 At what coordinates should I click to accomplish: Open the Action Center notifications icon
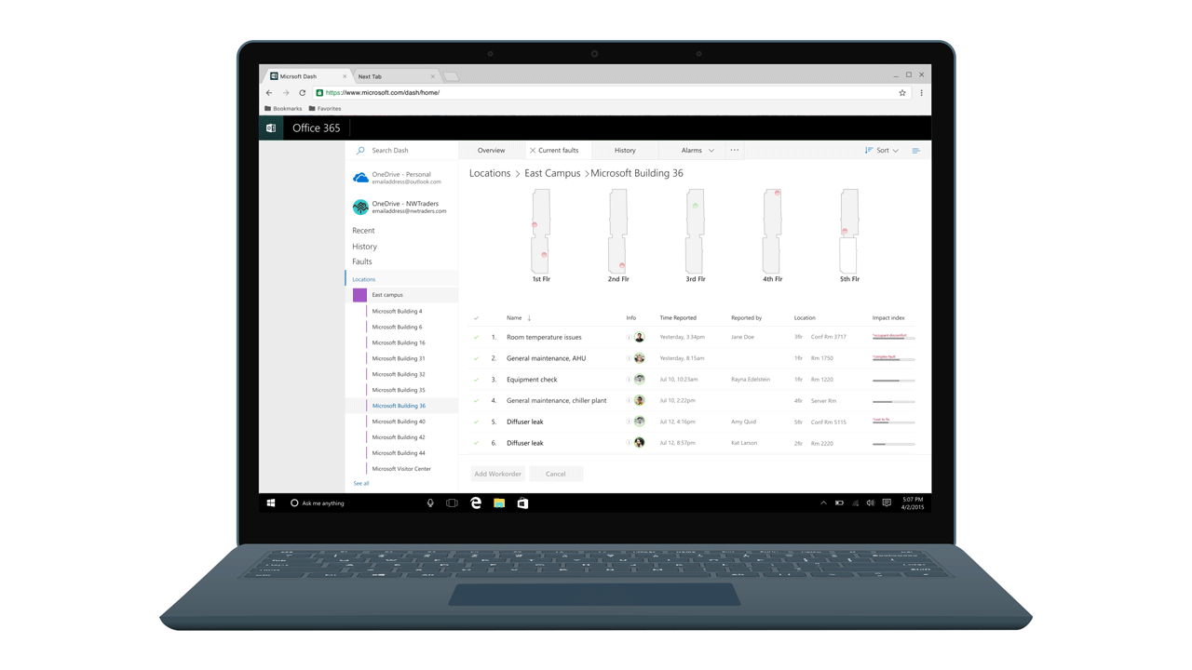(x=887, y=503)
